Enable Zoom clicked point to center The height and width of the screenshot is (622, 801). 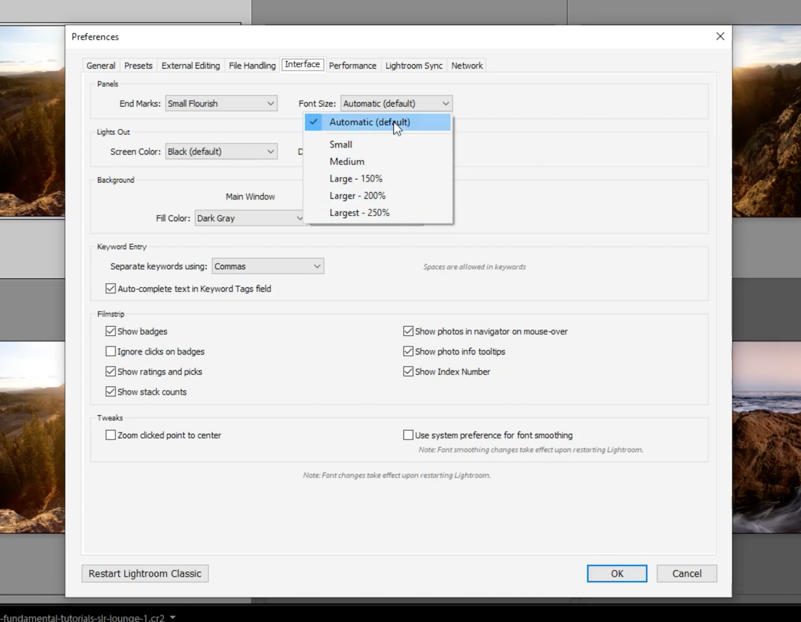[110, 435]
